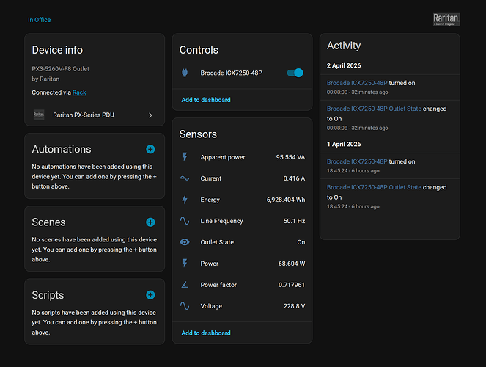Select the Line Frequency value 50.1 Hz

[x=294, y=221]
